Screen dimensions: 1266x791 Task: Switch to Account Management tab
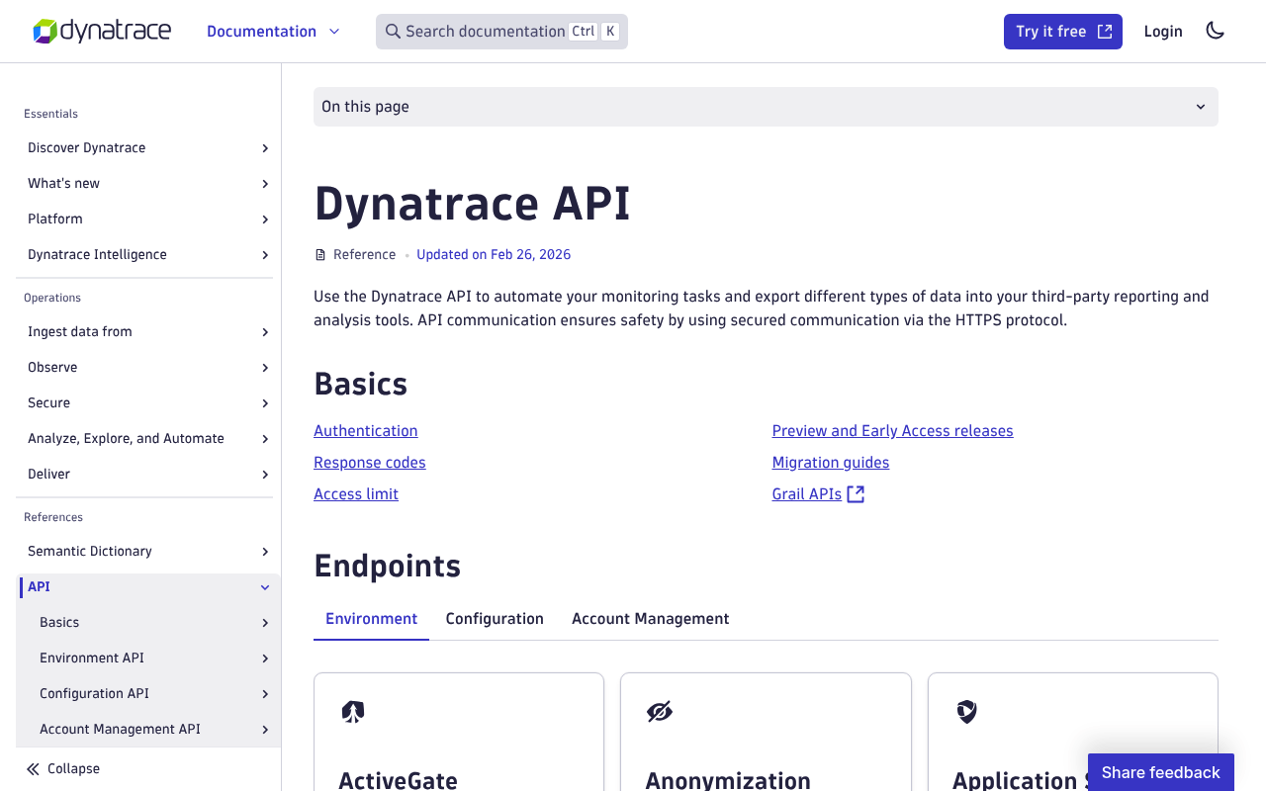650,619
